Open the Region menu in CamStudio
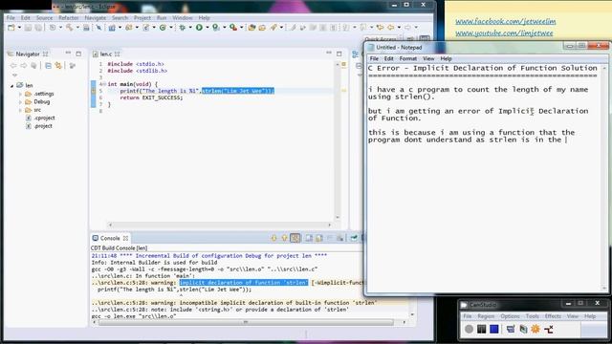 coord(486,316)
